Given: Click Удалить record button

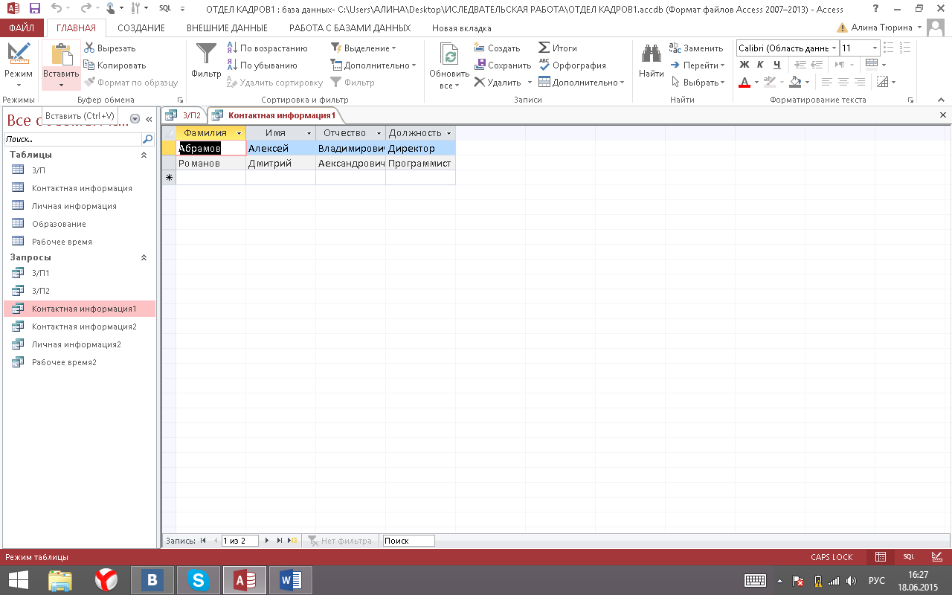Looking at the screenshot, I should [497, 83].
